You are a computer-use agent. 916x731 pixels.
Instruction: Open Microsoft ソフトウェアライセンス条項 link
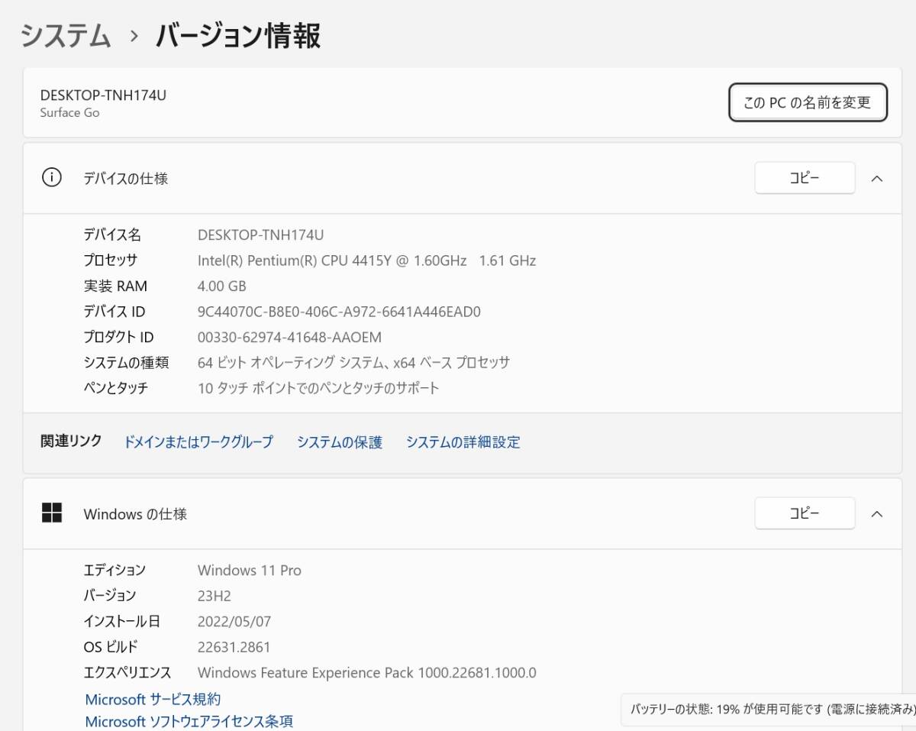pyautogui.click(x=189, y=721)
